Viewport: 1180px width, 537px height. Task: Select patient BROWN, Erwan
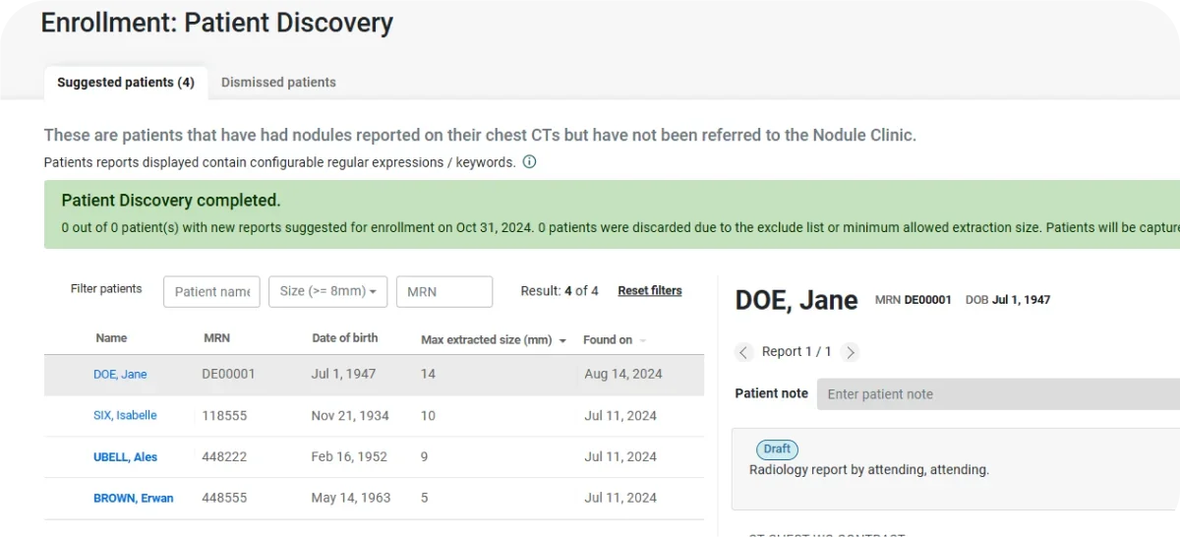pos(133,499)
